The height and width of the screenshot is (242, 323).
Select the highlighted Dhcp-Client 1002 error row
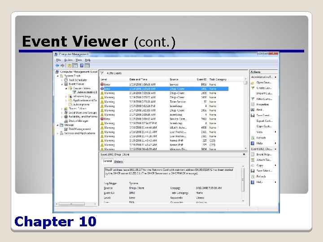tap(164, 89)
